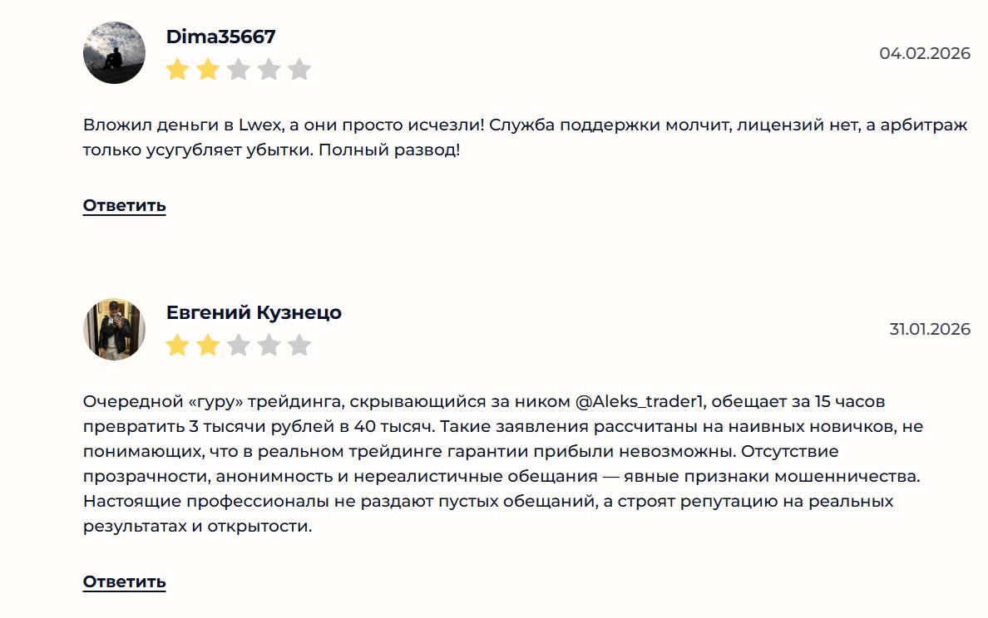The height and width of the screenshot is (618, 988).
Task: Click fifth gray star in Евгений Кузнецо's rating
Action: pos(299,345)
